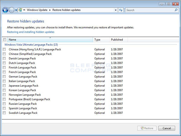Viewport: 181px width, 136px height.
Task: Check the Swedish Language Pack box
Action: click(x=4, y=113)
